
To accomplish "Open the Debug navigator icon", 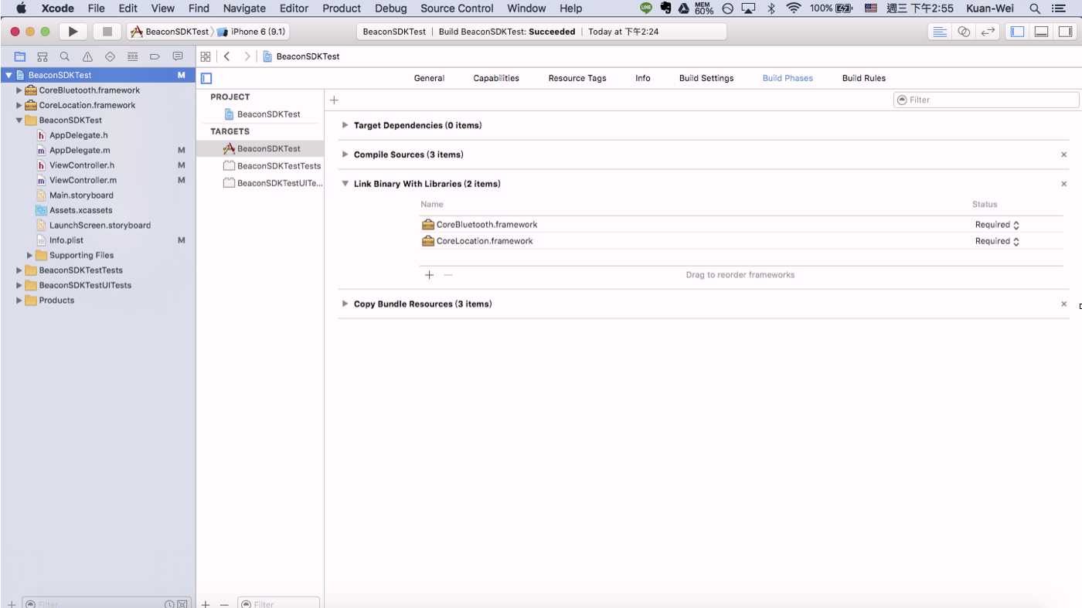I will pos(132,56).
